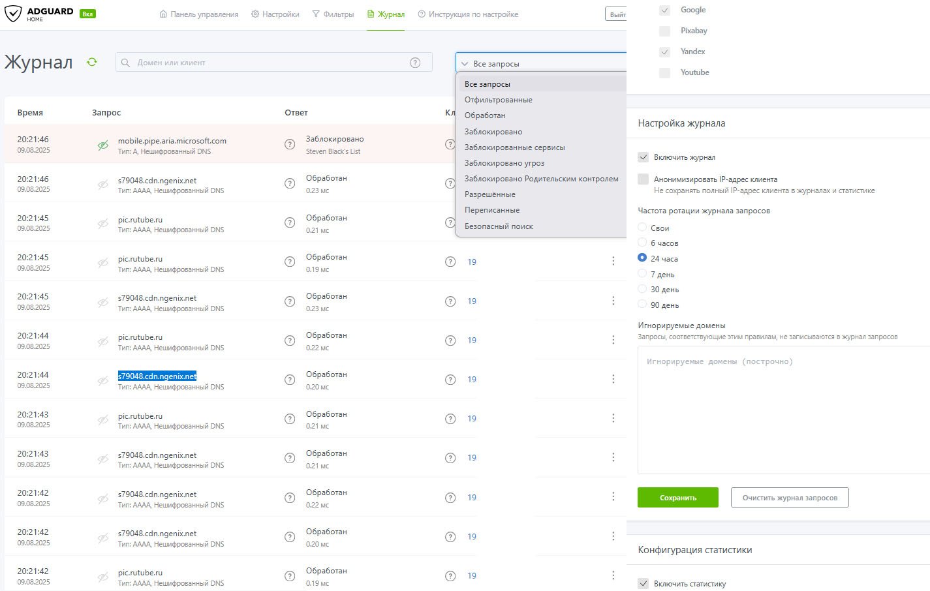930x591 pixels.
Task: Check the Pixabay safe search checkbox
Action: click(664, 31)
